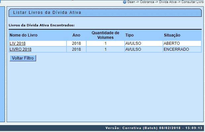Click the Quantidade de Volumes column header
Viewport: 205px width, 132px height.
105,35
